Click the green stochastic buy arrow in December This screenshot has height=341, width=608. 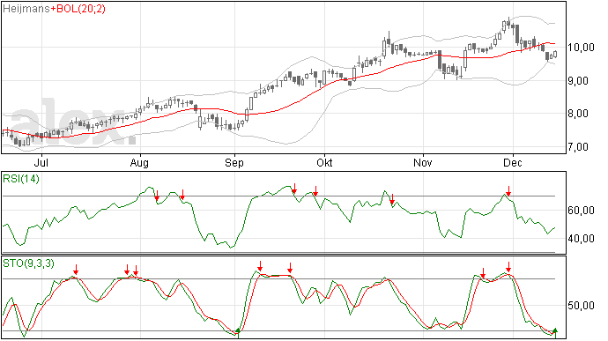coord(555,332)
